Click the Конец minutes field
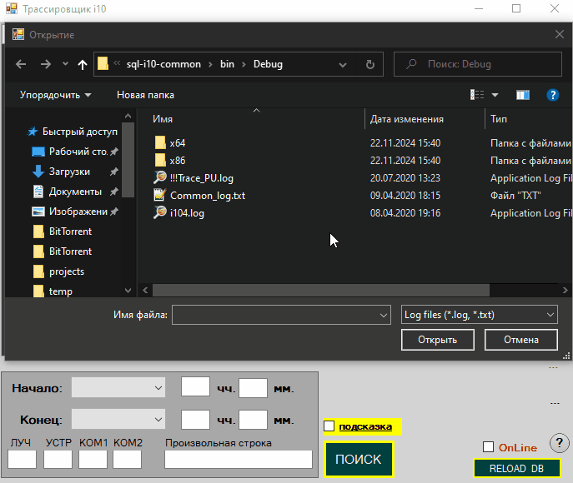This screenshot has width=573, height=483. tap(253, 419)
